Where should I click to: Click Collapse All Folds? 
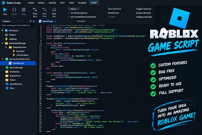coord(144,17)
